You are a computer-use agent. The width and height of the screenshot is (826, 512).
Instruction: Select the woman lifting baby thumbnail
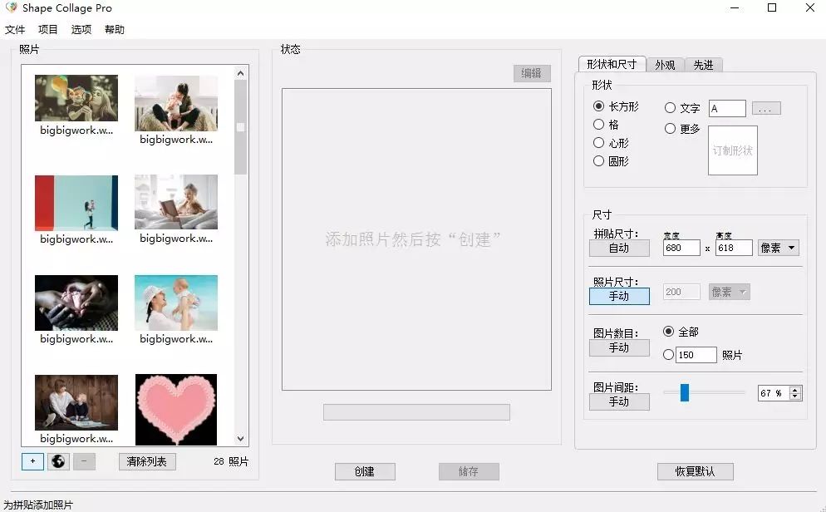click(176, 303)
